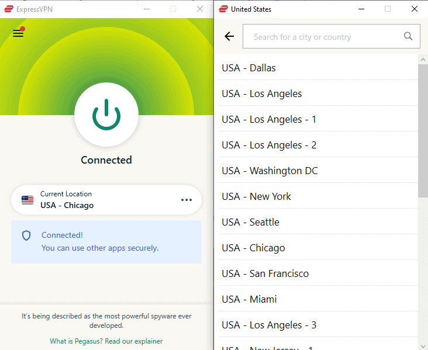Pick USA - Seattle from the list
The height and width of the screenshot is (350, 428).
click(x=318, y=222)
